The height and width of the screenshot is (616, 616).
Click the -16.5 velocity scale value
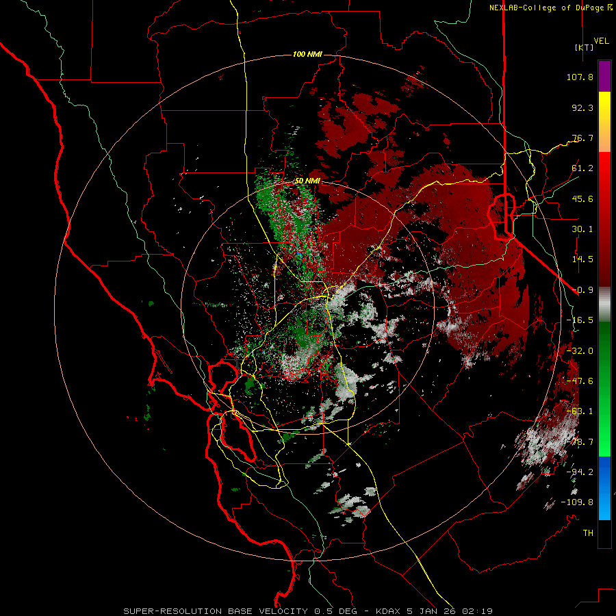click(x=580, y=320)
